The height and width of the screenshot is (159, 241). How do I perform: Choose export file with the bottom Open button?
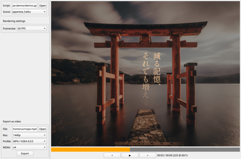coord(42,129)
